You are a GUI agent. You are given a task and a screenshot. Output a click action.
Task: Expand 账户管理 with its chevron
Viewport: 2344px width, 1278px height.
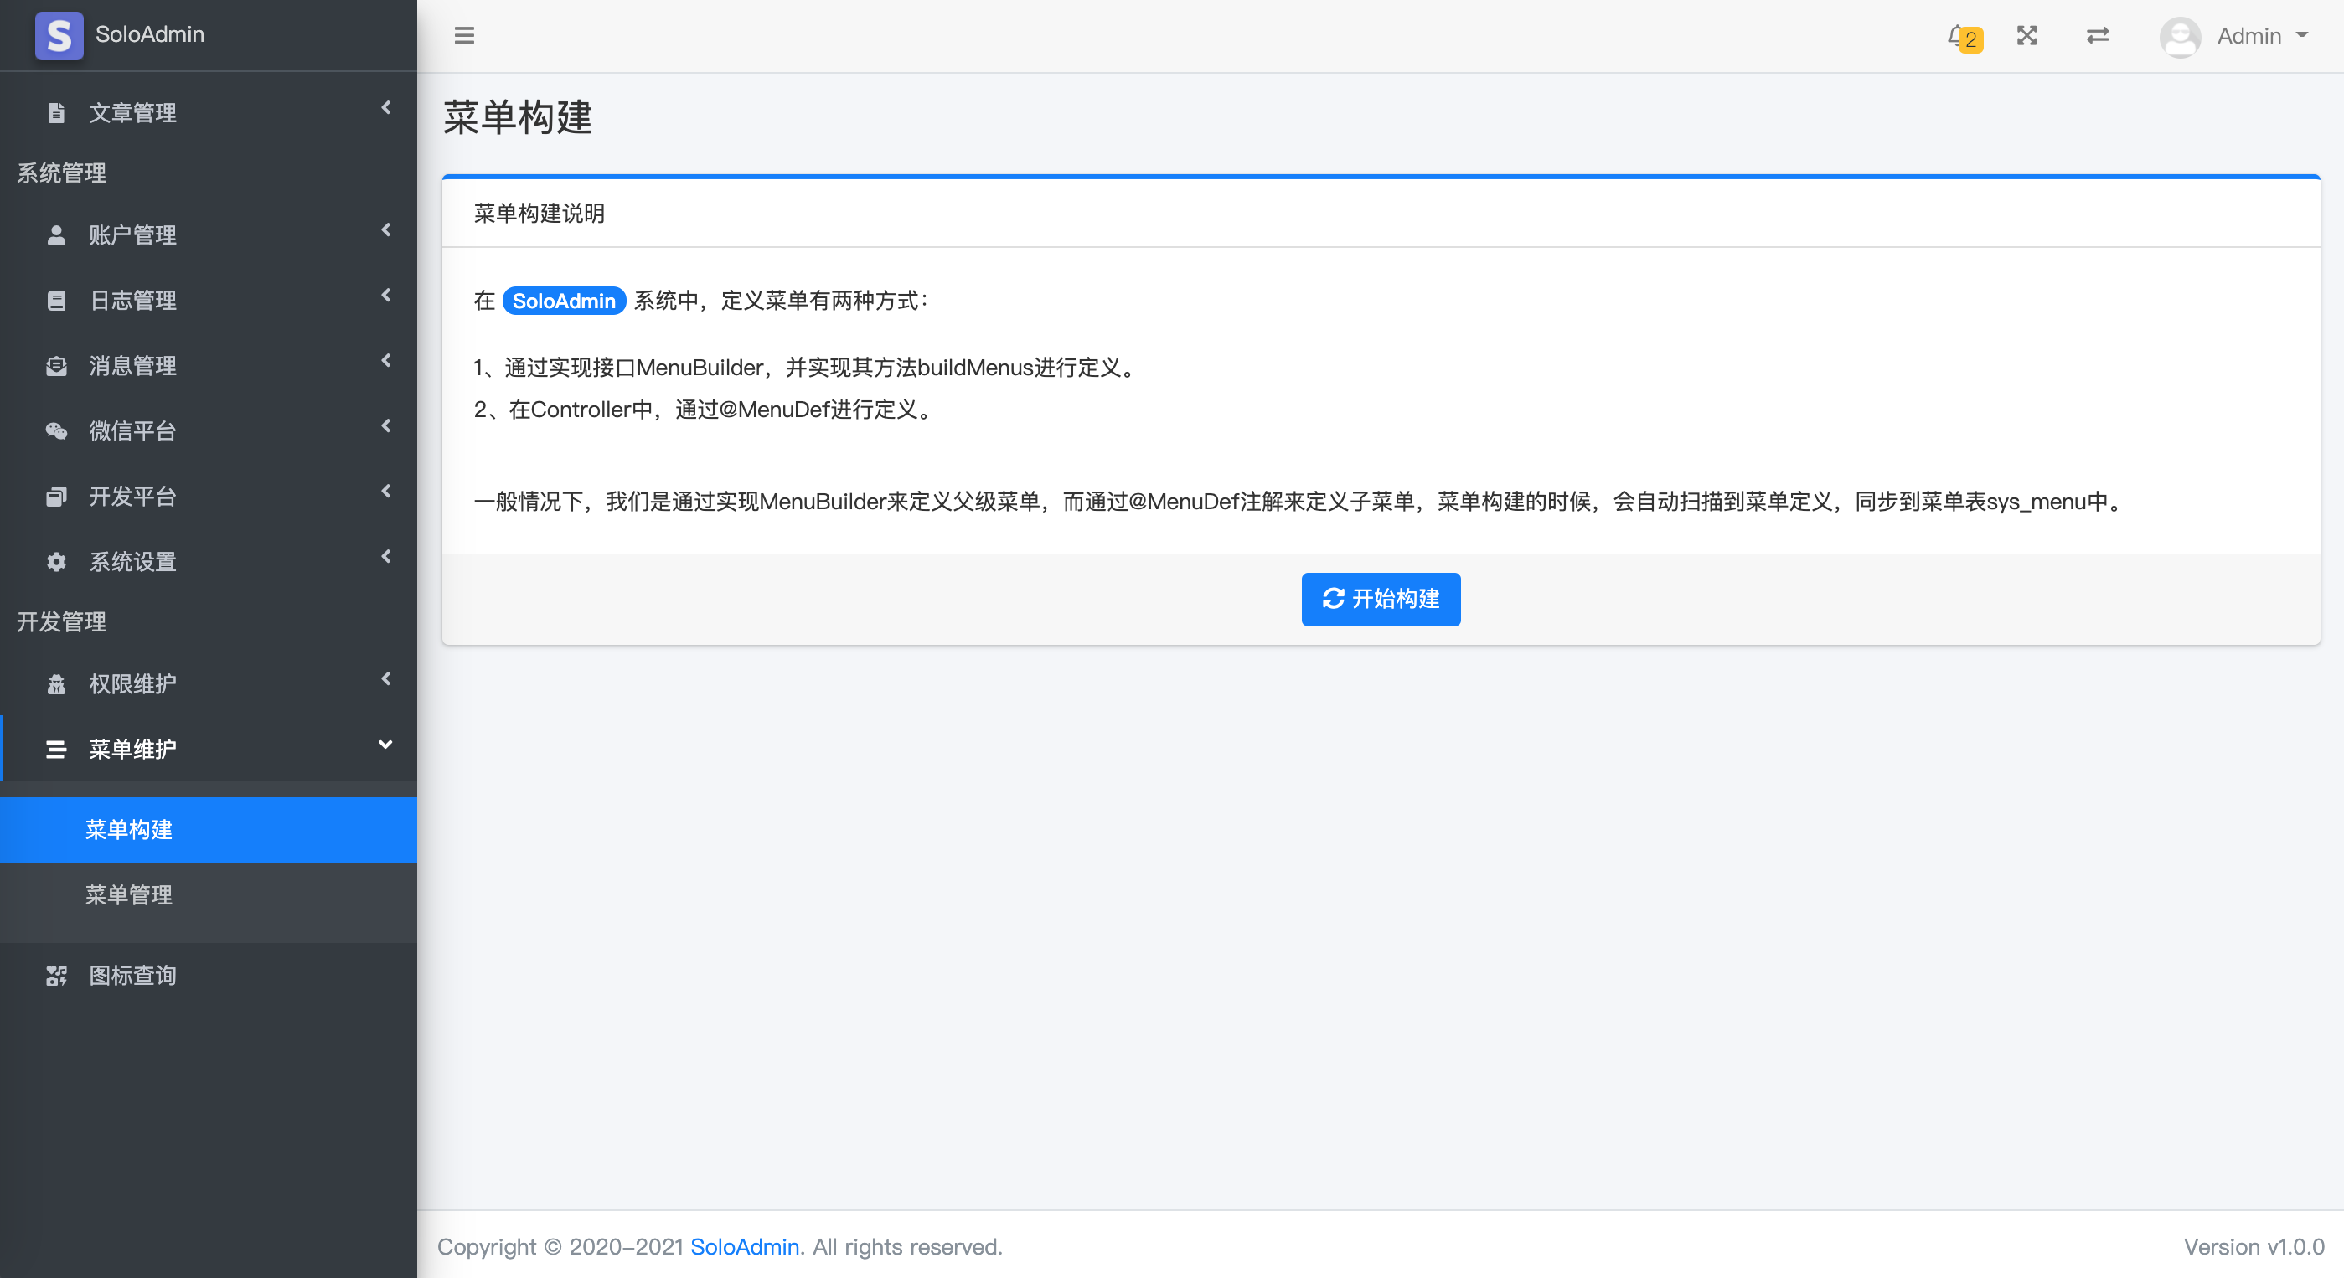click(x=386, y=230)
